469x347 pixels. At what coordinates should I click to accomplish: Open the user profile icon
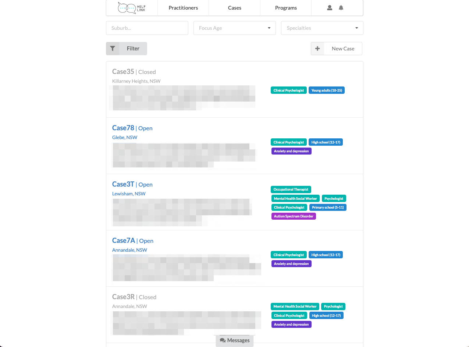pyautogui.click(x=330, y=8)
